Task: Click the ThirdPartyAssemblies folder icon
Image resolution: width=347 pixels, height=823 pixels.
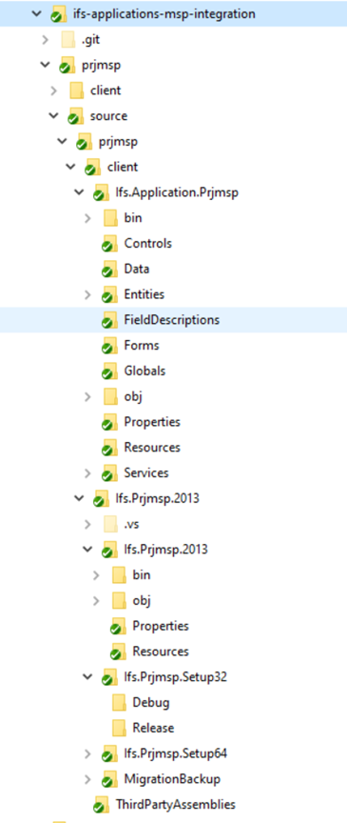Action: [101, 805]
